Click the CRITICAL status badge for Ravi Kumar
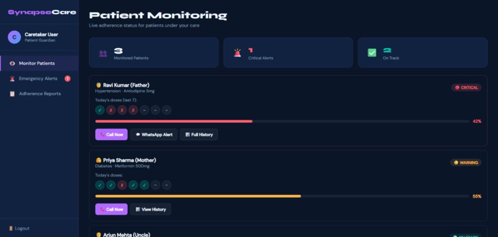This screenshot has width=498, height=237. click(466, 88)
